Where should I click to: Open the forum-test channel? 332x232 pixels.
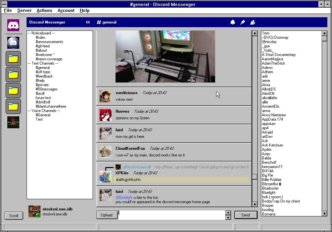(43, 98)
